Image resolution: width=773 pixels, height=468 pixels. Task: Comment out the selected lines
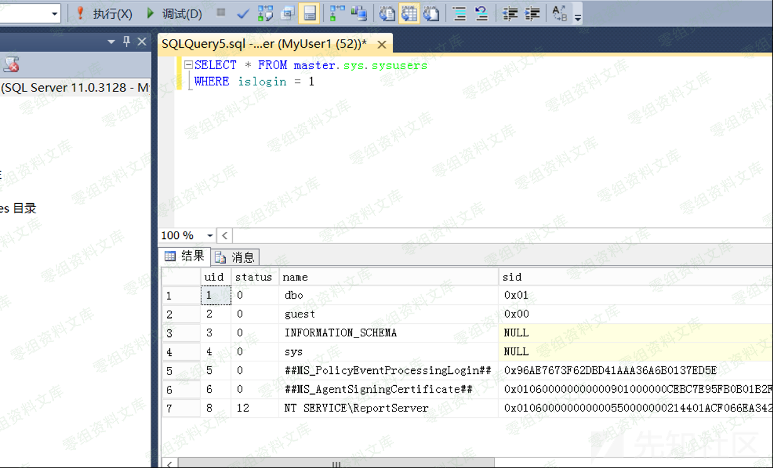(x=459, y=14)
